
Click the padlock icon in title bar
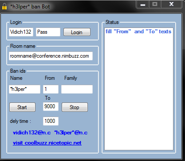click(4, 7)
